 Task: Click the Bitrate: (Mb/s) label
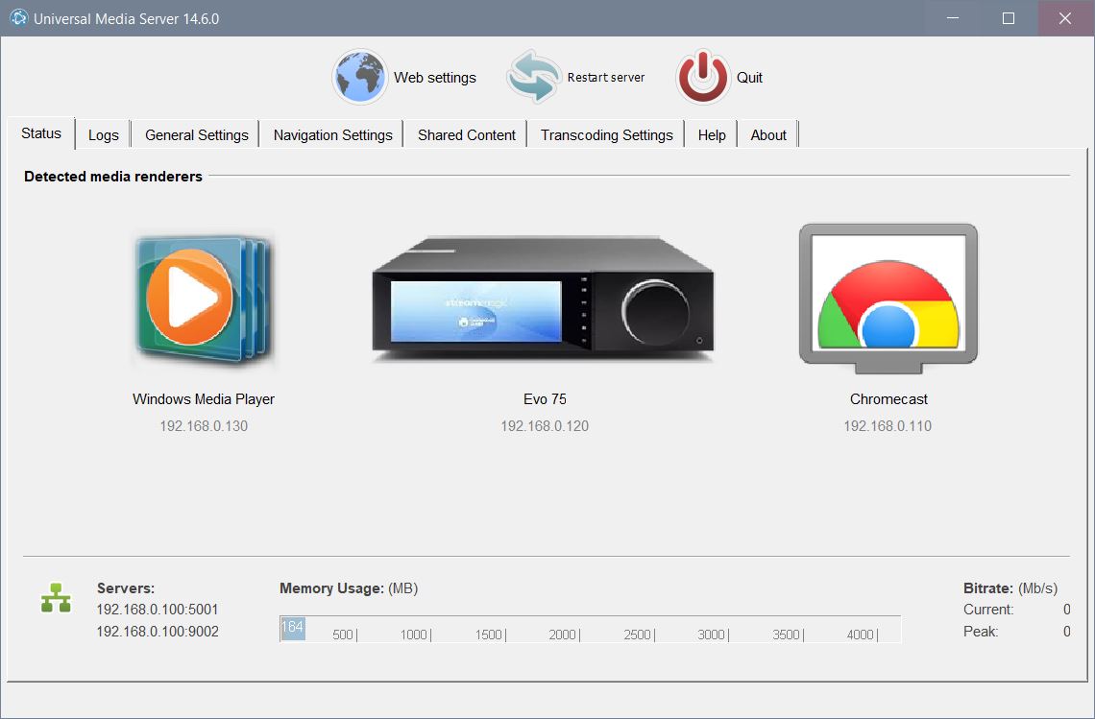click(x=1010, y=588)
